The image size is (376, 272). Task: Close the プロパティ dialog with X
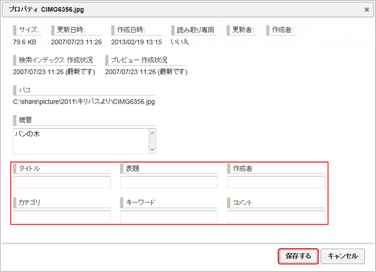(x=367, y=9)
